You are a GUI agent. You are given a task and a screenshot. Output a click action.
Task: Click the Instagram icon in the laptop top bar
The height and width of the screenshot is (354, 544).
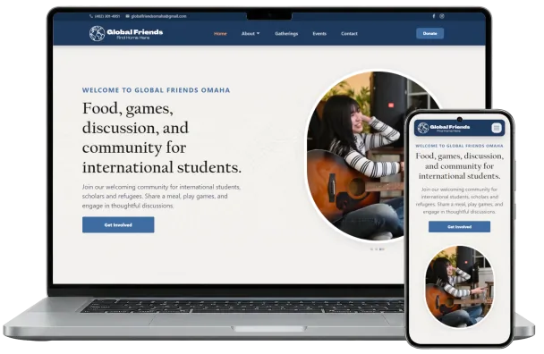pos(442,16)
